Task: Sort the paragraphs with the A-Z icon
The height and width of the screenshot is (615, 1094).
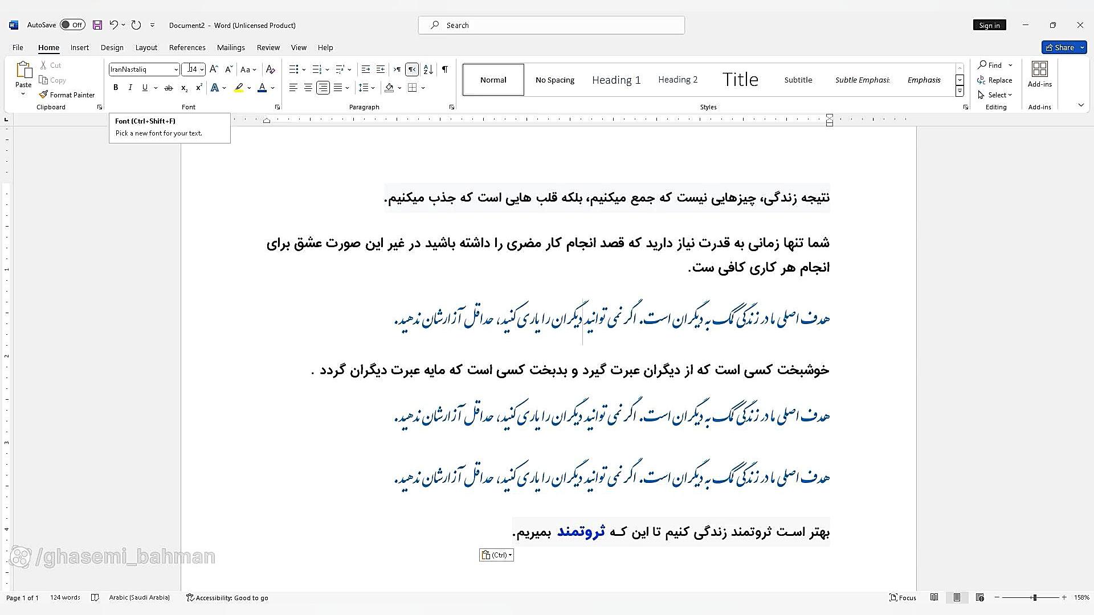Action: coord(428,69)
